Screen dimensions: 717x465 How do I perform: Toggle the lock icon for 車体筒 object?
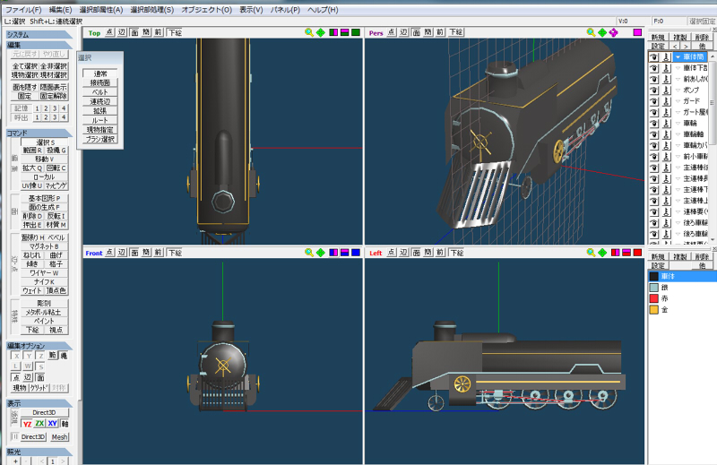click(x=666, y=56)
